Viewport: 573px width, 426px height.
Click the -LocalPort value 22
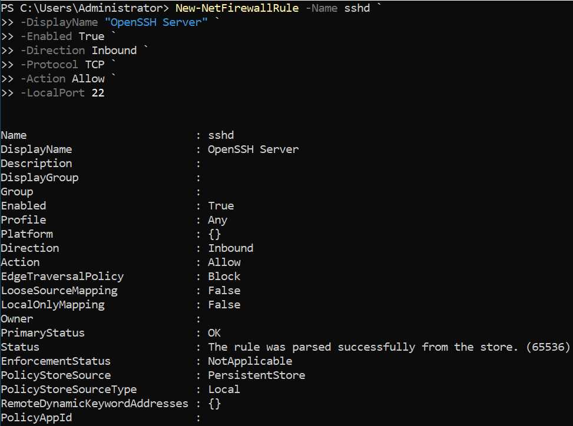point(98,93)
